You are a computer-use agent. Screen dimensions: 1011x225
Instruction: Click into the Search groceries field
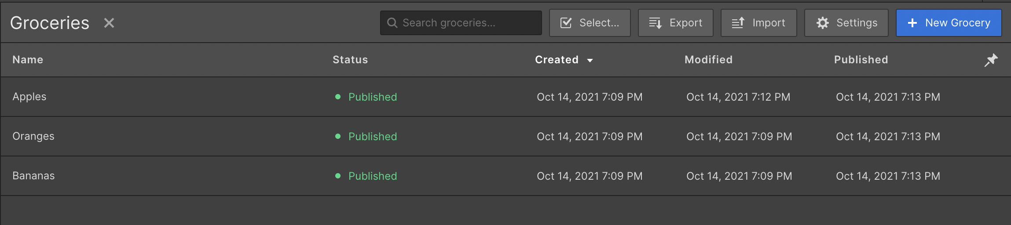click(x=461, y=23)
